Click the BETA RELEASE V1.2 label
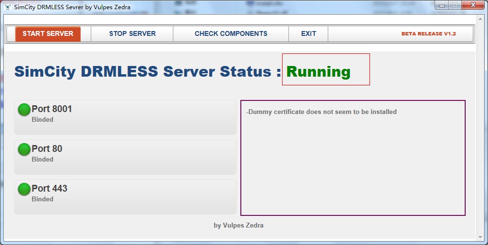The width and height of the screenshot is (488, 245). [429, 34]
